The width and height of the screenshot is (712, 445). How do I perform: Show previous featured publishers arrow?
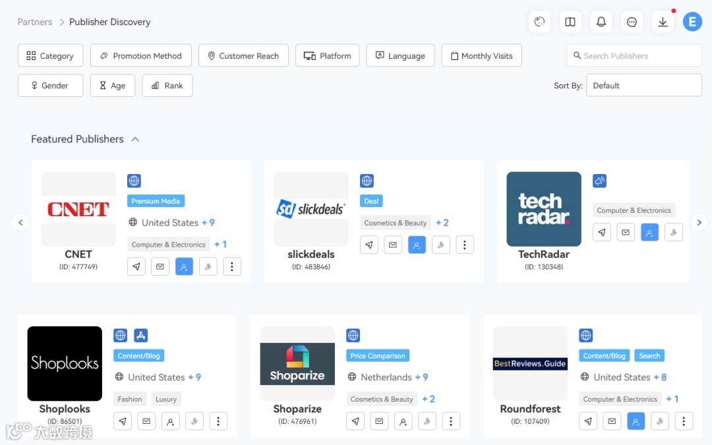click(x=20, y=222)
